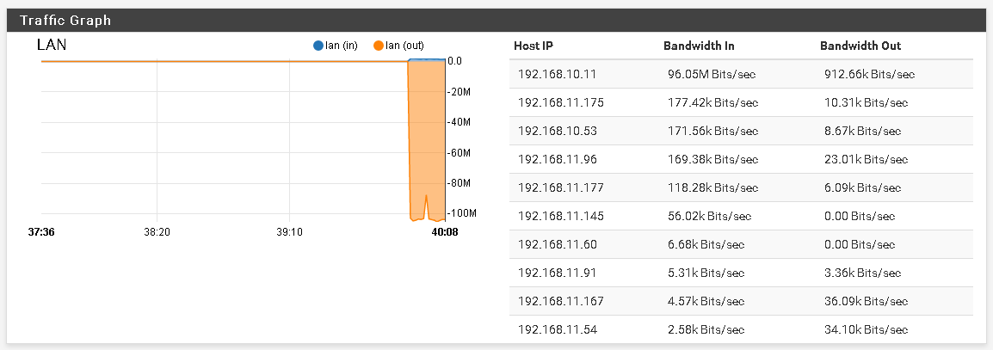This screenshot has height=350, width=993.
Task: Select host 192.168.11.54 at table bottom
Action: click(x=557, y=329)
